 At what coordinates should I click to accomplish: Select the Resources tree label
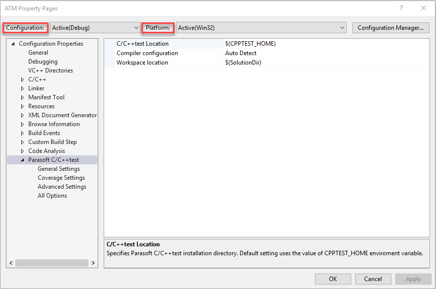tap(42, 106)
